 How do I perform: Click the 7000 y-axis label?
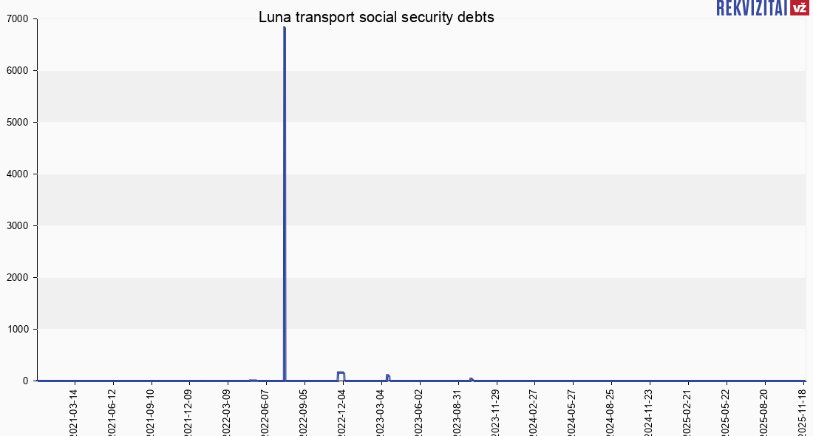pyautogui.click(x=18, y=19)
